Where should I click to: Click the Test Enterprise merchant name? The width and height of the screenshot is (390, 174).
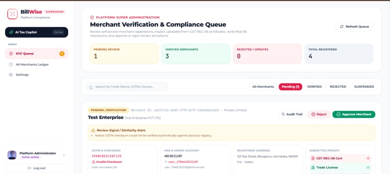tap(105, 118)
